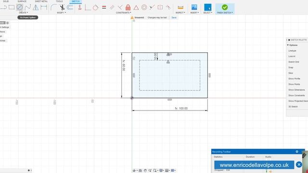Click the Look At palette option
The width and height of the screenshot is (308, 173).
pos(292,56)
